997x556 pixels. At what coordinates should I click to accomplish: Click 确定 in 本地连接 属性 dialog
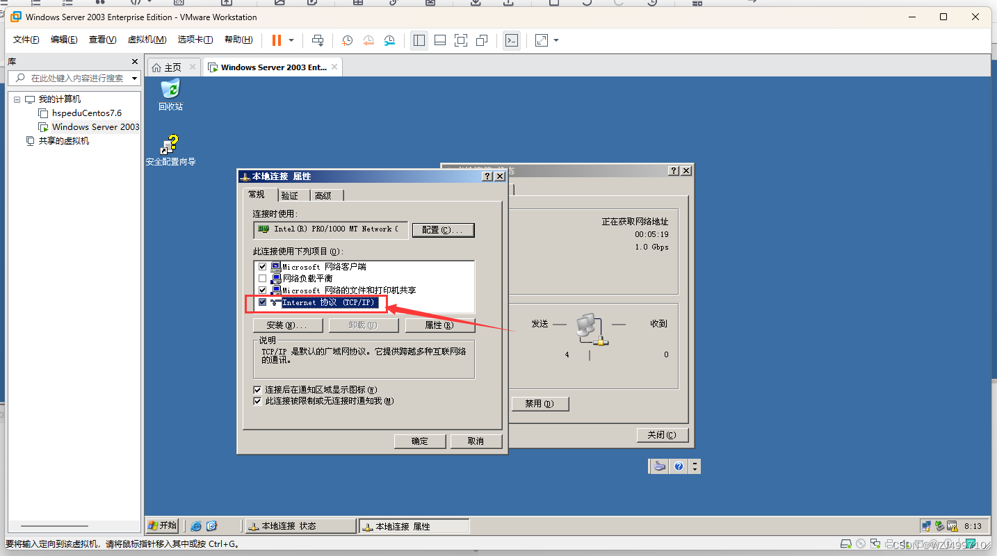[x=420, y=441]
